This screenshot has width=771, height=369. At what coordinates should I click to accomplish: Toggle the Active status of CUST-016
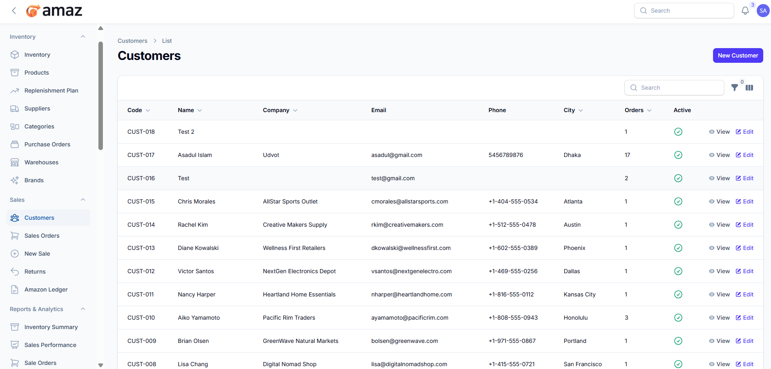tap(678, 178)
